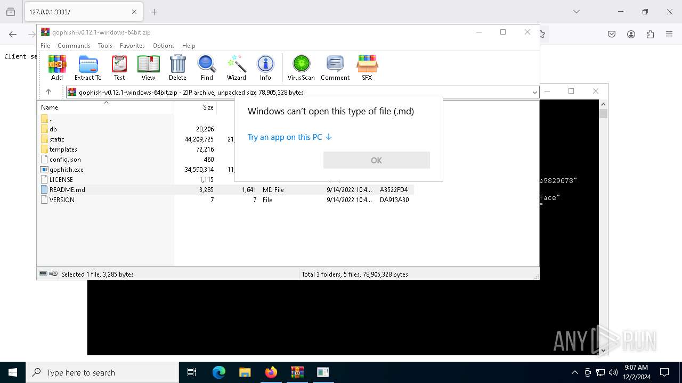This screenshot has height=383, width=682.
Task: Open File Explorer from the taskbar
Action: tap(245, 372)
